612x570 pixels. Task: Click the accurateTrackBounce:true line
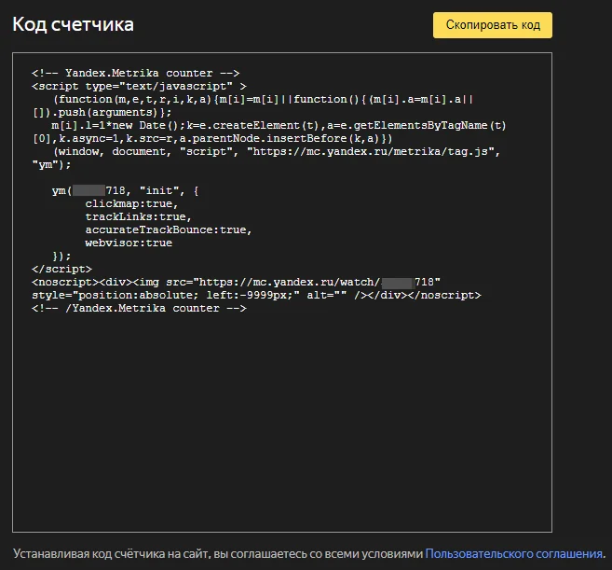pos(169,229)
